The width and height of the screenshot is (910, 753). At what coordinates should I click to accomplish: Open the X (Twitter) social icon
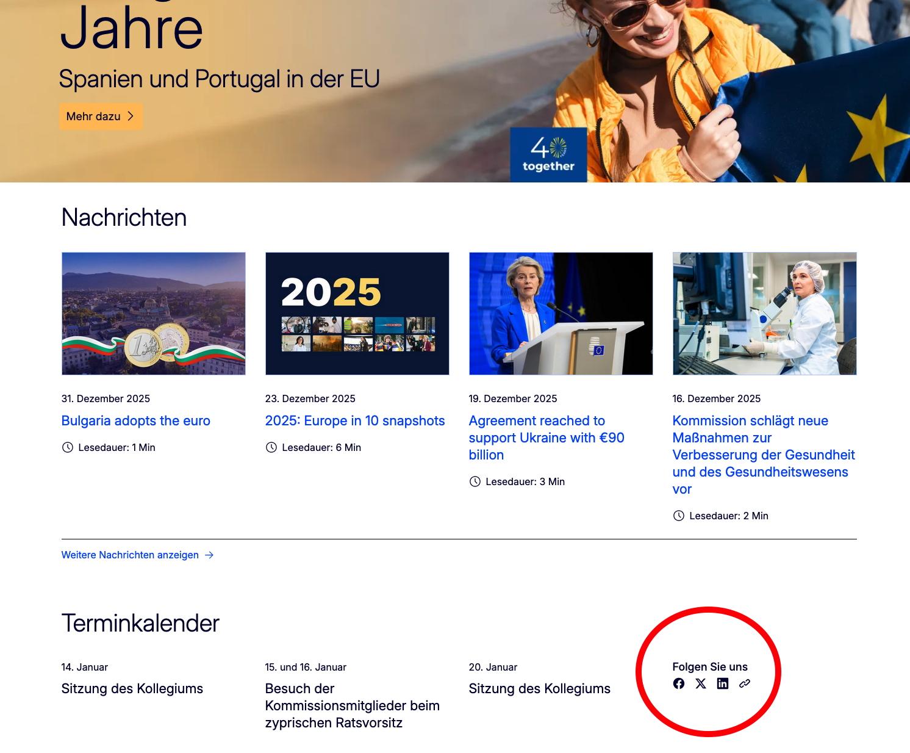pos(700,683)
